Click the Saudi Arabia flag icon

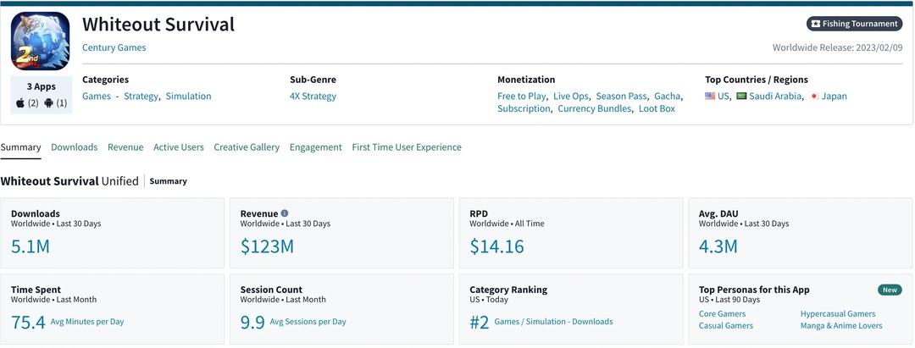point(741,97)
